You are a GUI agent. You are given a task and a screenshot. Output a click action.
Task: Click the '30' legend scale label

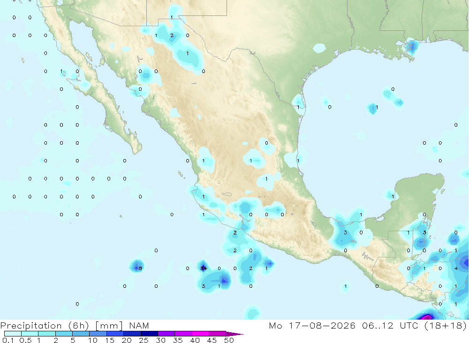[160, 340]
